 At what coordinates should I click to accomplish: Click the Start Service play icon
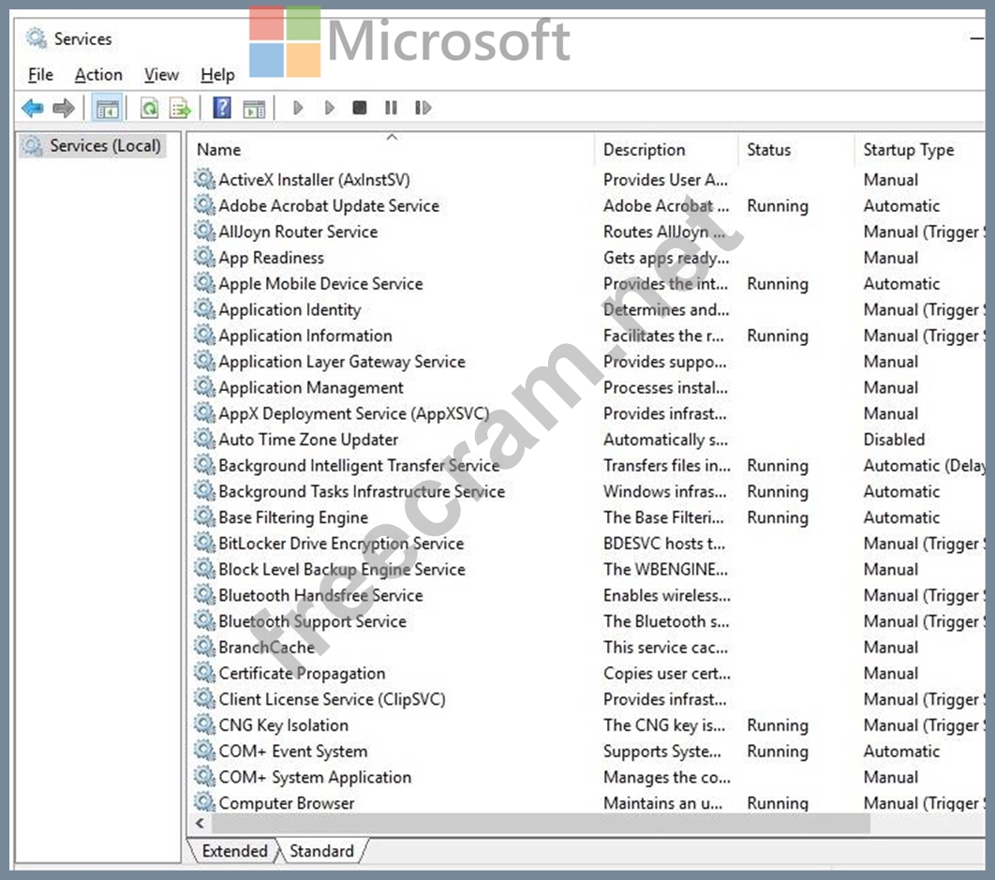click(298, 108)
